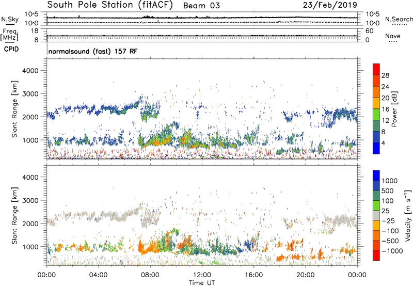Click the '12:00' time tick label
This screenshot has width=413, height=286.
click(x=202, y=275)
